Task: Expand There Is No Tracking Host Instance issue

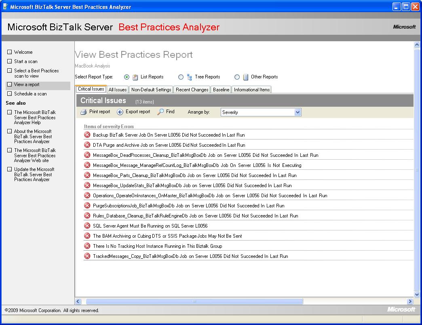Action: [x=158, y=246]
